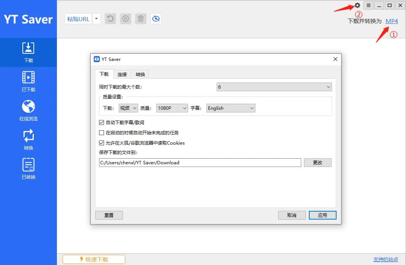Go to the 已下载 (Downloaded) sidebar section
Image resolution: width=406 pixels, height=265 pixels.
pyautogui.click(x=28, y=81)
